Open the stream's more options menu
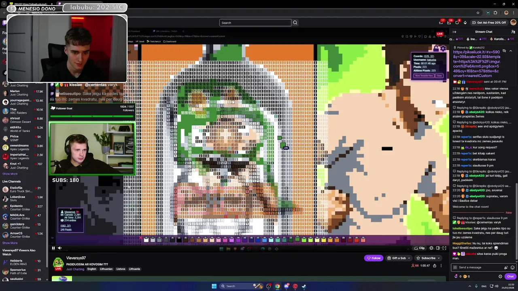The width and height of the screenshot is (518, 291). [x=441, y=266]
